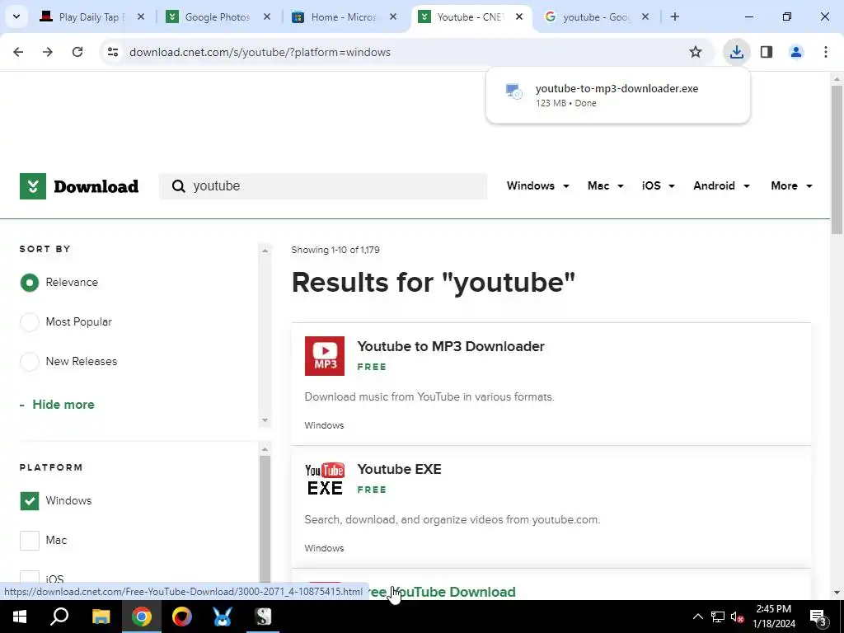Image resolution: width=844 pixels, height=633 pixels.
Task: Close the Google Photos tab
Action: pyautogui.click(x=267, y=16)
